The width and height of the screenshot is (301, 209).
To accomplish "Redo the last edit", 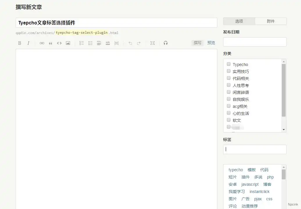I will pos(139,43).
